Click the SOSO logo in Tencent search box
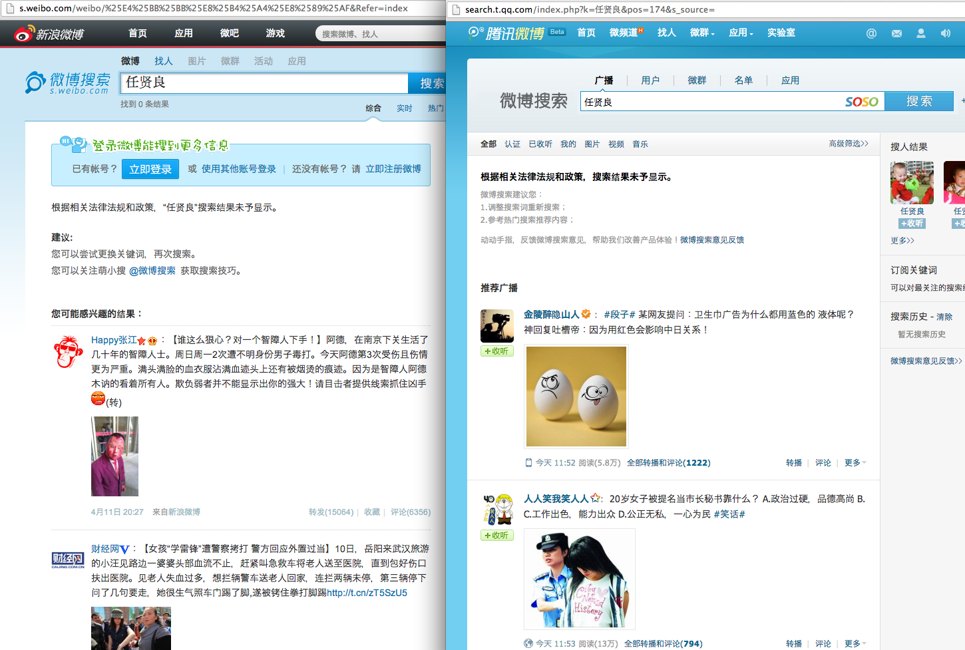This screenshot has width=965, height=650. point(862,102)
